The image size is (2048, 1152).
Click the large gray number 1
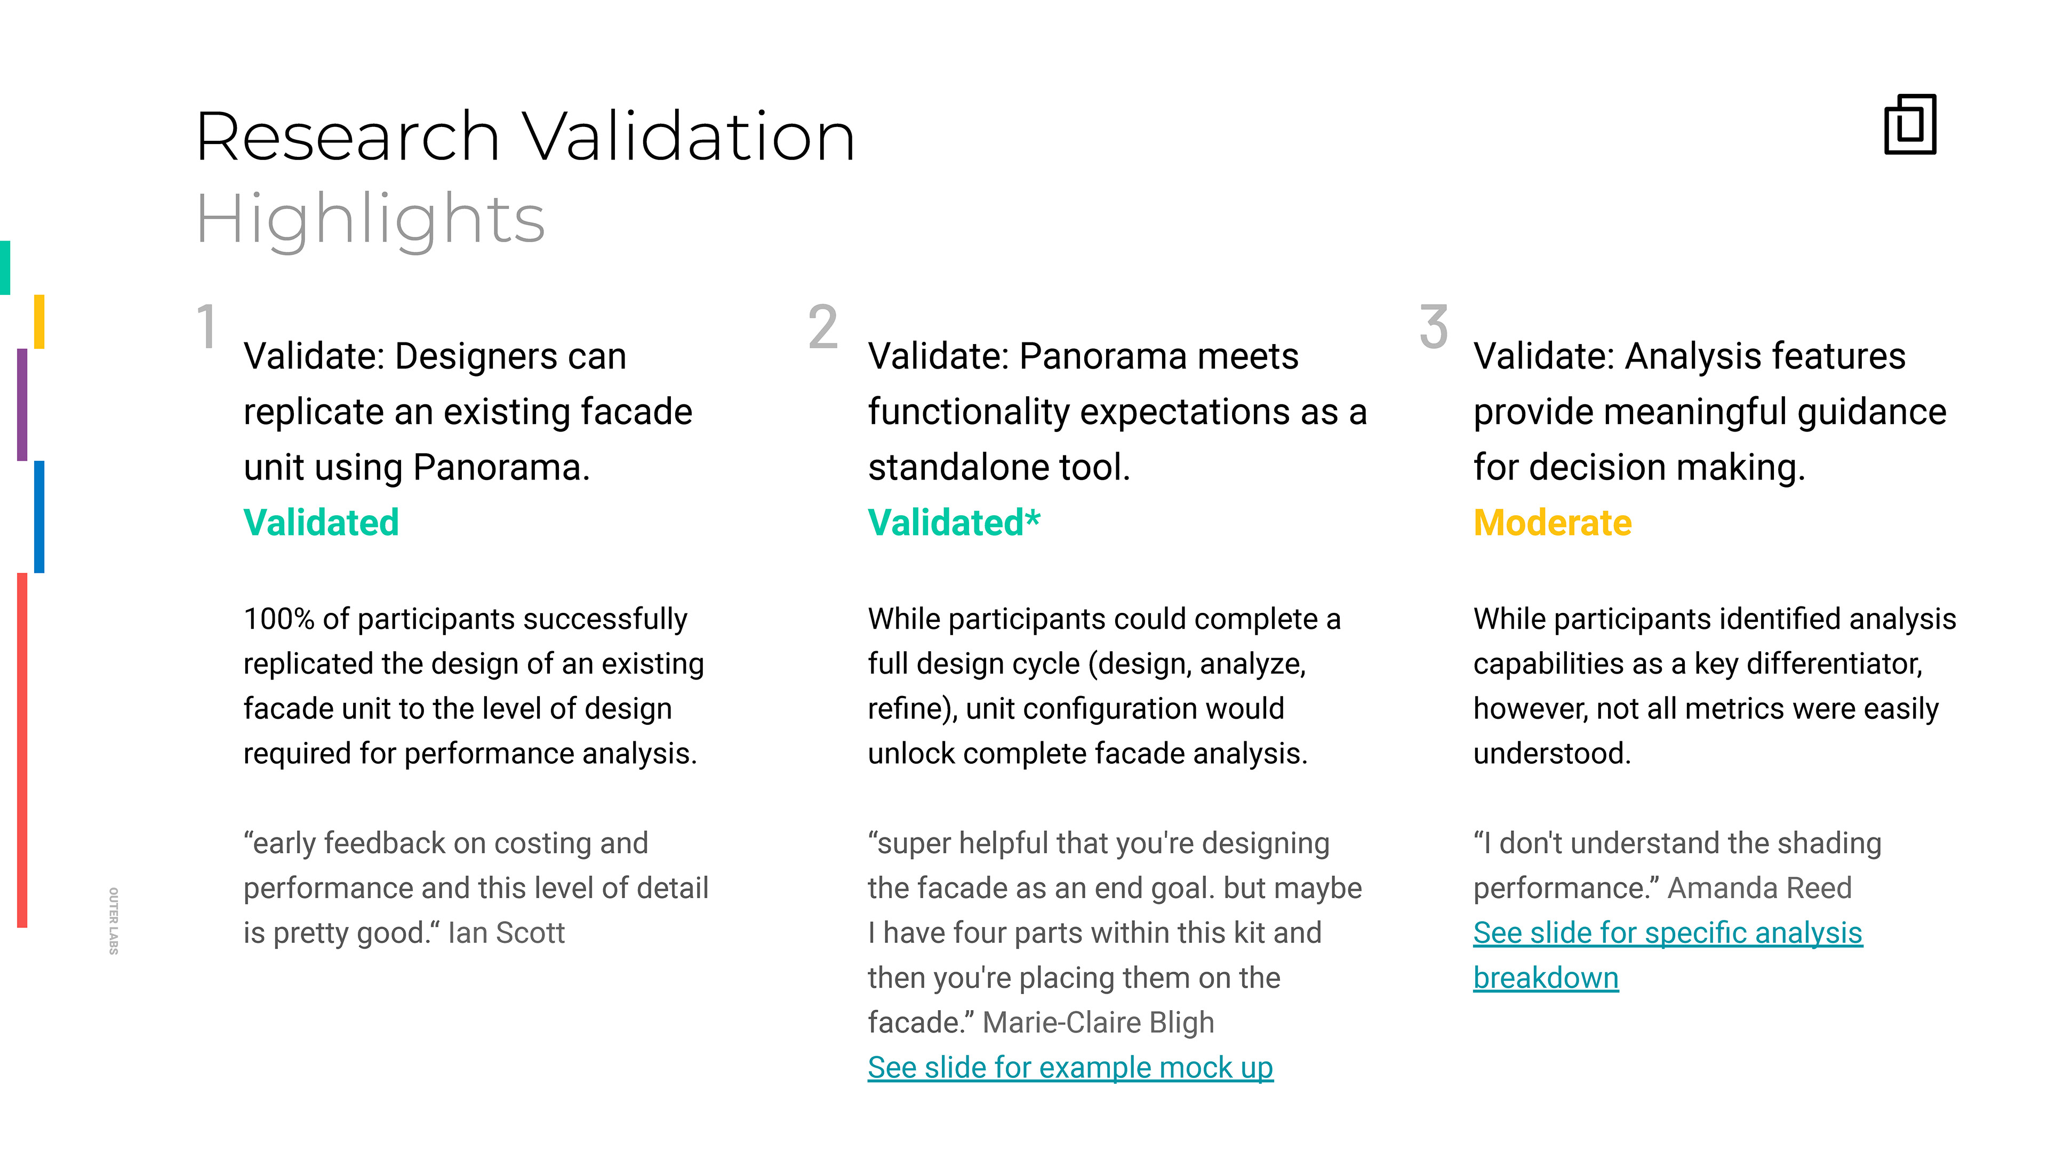coord(207,327)
